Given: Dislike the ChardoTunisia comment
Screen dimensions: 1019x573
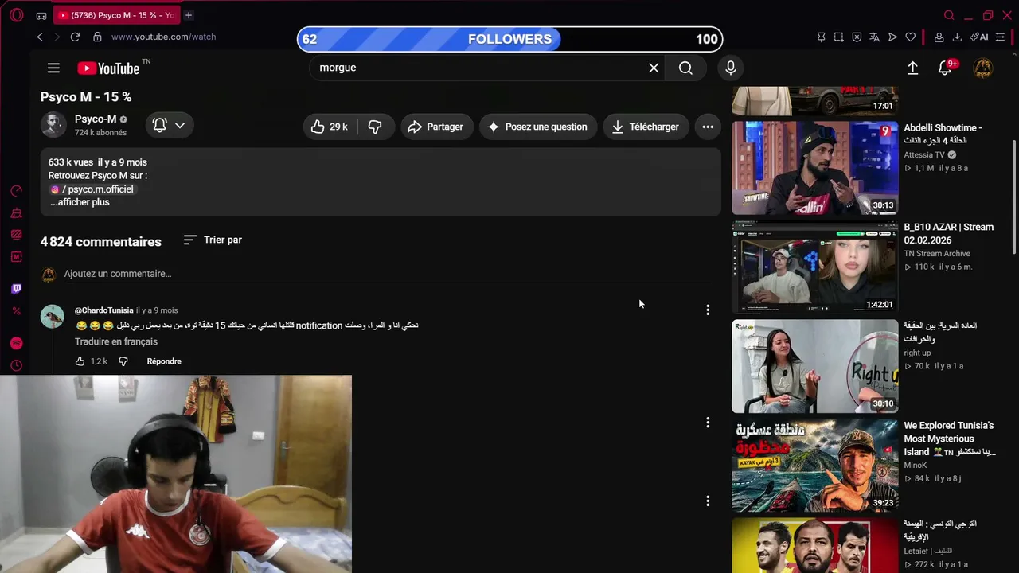Looking at the screenshot, I should tap(123, 361).
